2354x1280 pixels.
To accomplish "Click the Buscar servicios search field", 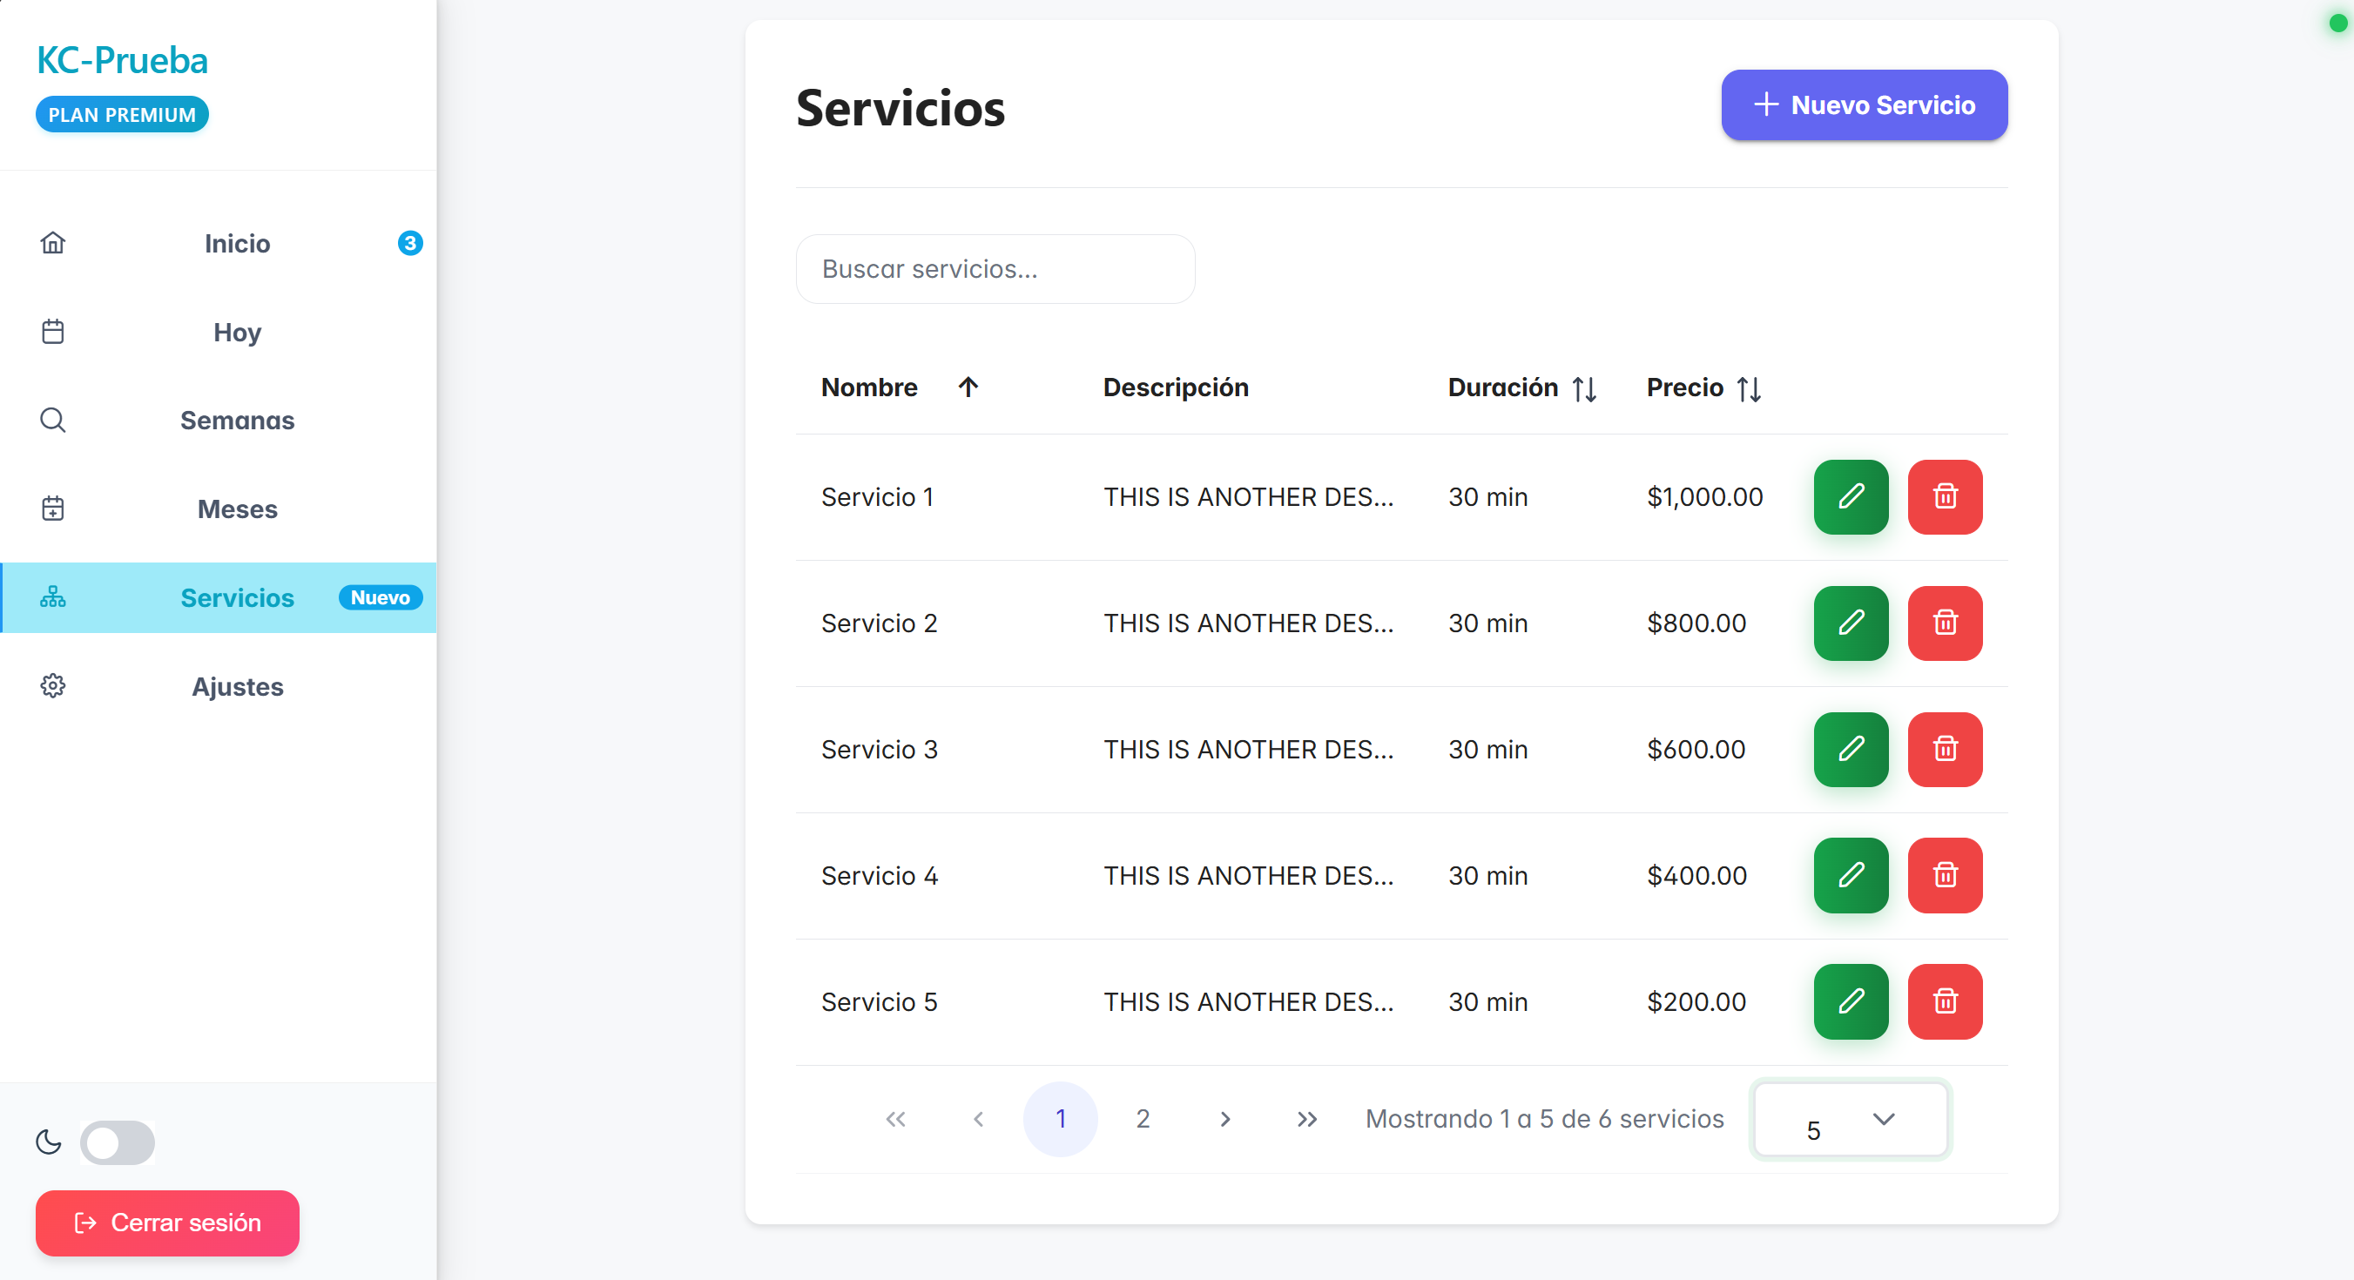I will 995,268.
